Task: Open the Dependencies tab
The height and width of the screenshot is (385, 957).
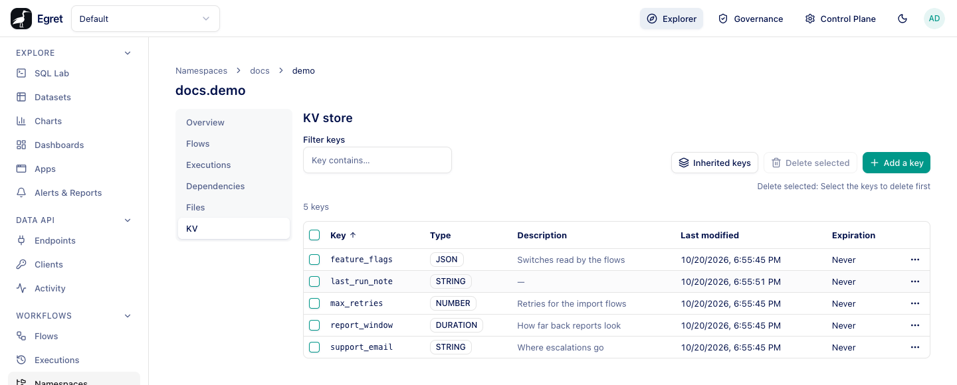Action: pyautogui.click(x=234, y=186)
